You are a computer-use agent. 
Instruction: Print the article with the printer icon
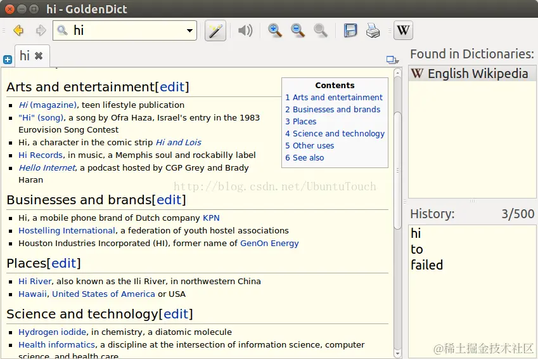coord(373,30)
